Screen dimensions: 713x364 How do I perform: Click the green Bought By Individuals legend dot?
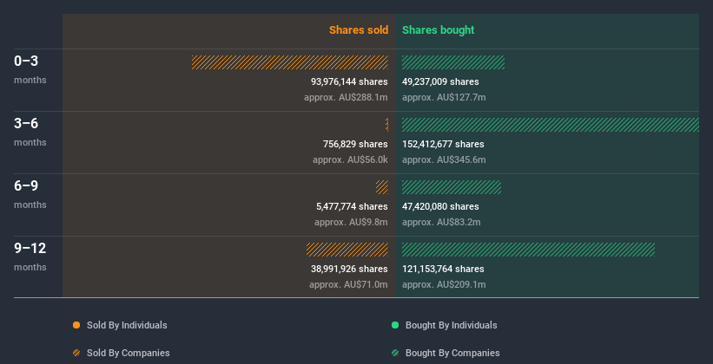click(395, 325)
